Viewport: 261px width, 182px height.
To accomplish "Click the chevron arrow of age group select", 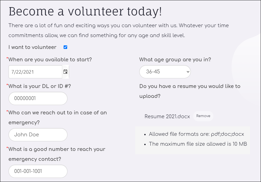I will coord(188,72).
